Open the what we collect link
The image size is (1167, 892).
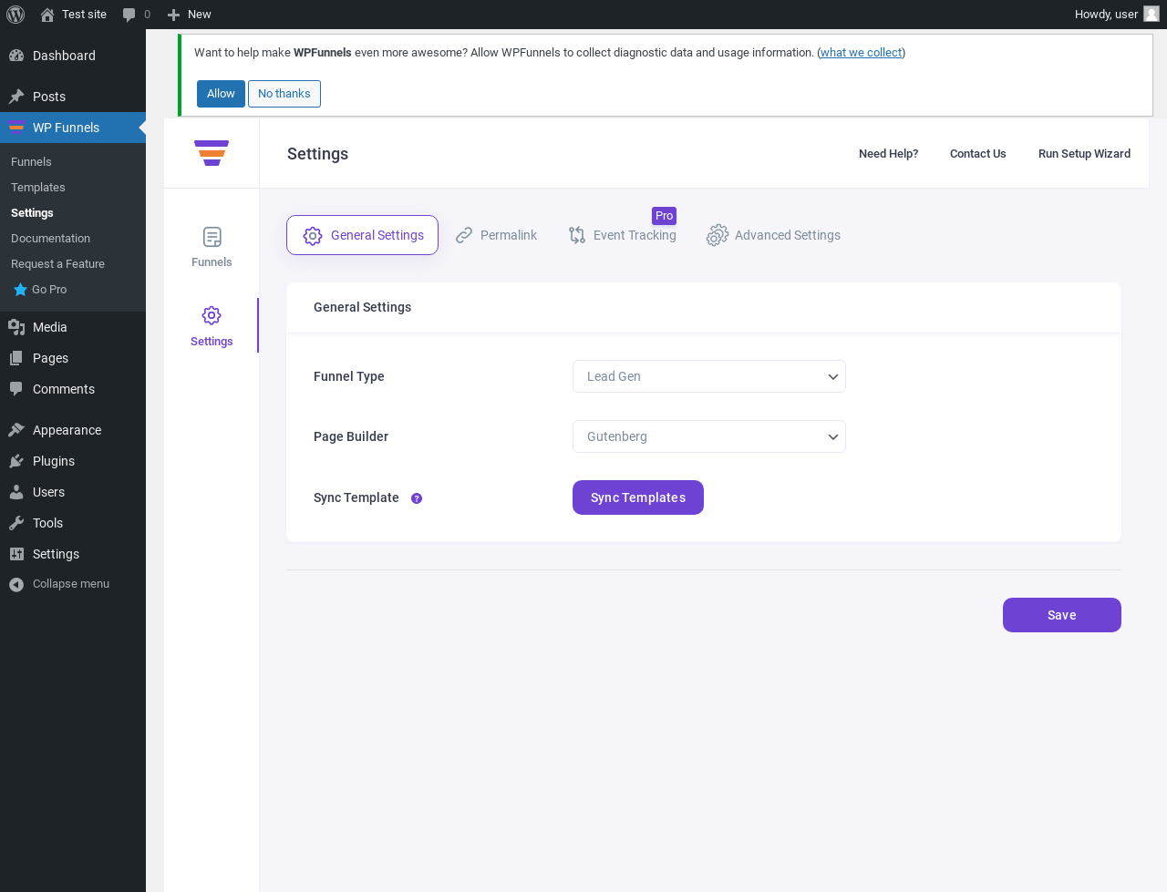point(862,53)
